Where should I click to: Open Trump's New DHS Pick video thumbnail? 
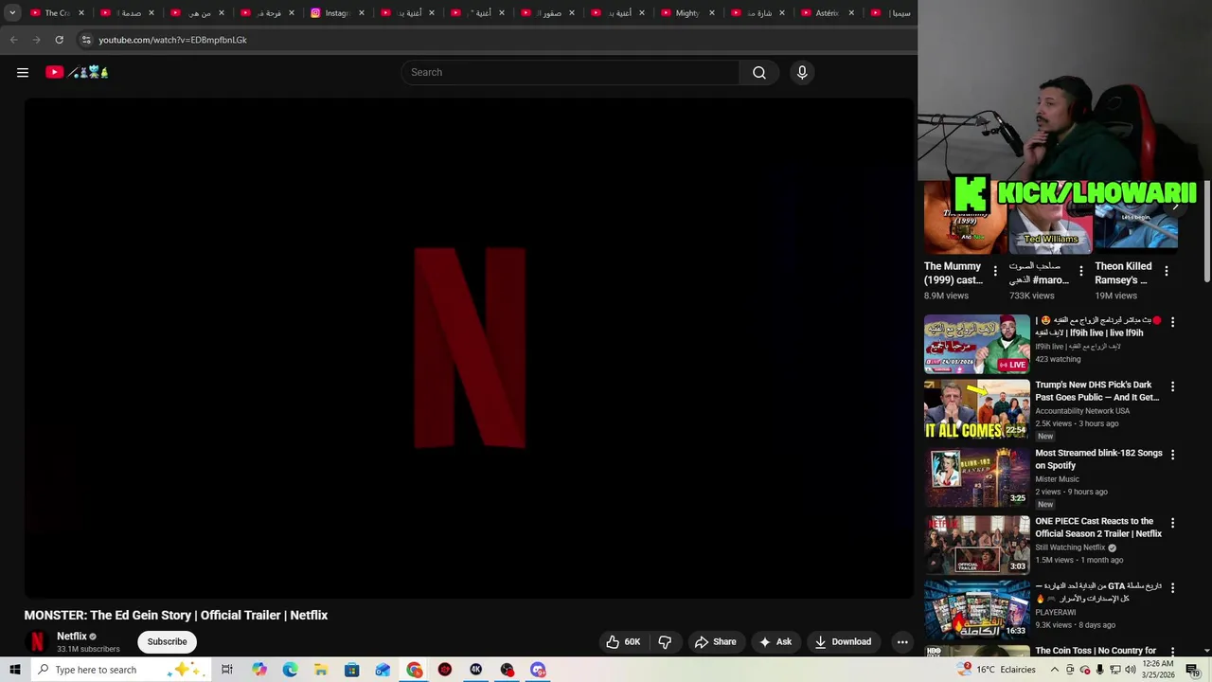976,409
